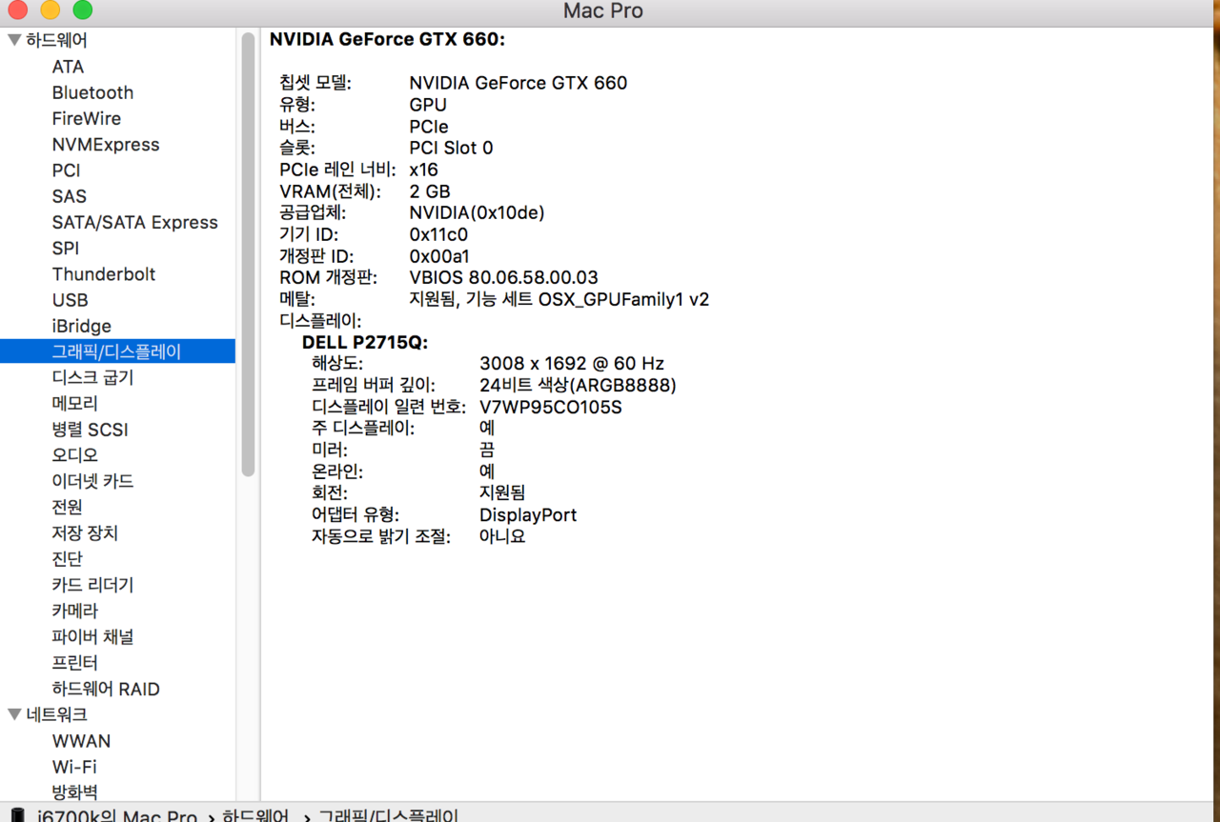Click the 지원됨 rotation value

(x=502, y=492)
